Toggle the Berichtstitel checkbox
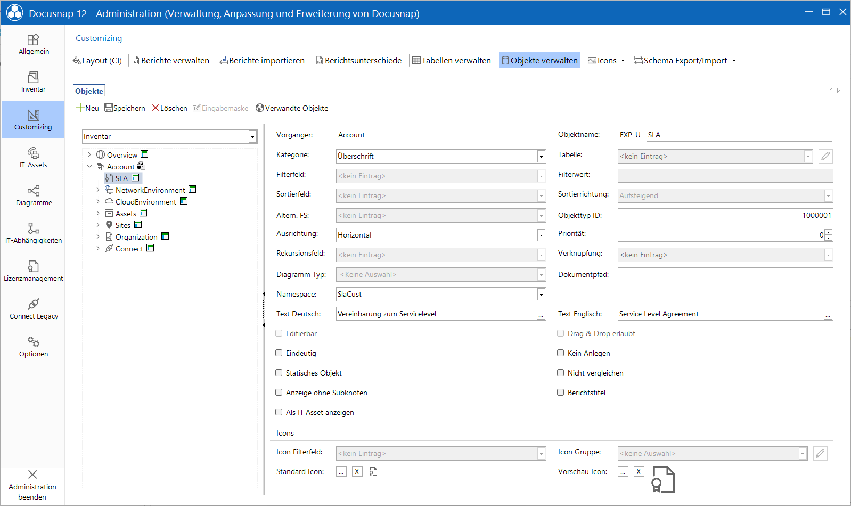This screenshot has width=851, height=506. [x=560, y=393]
